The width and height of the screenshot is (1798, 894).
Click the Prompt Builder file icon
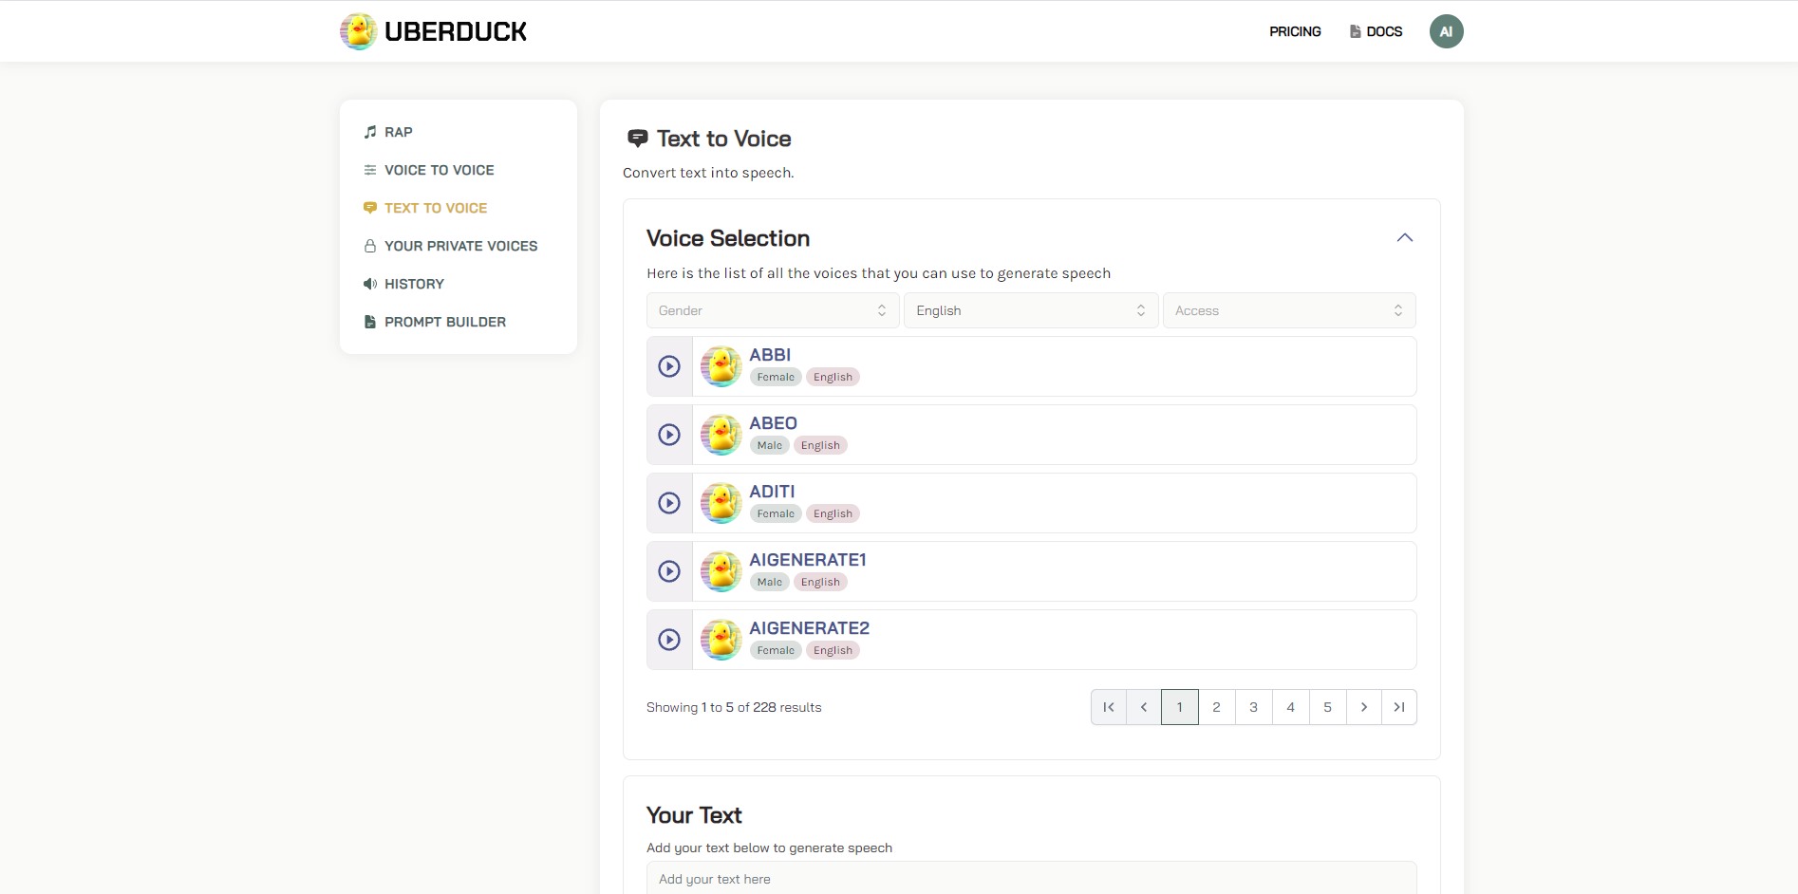(x=370, y=322)
